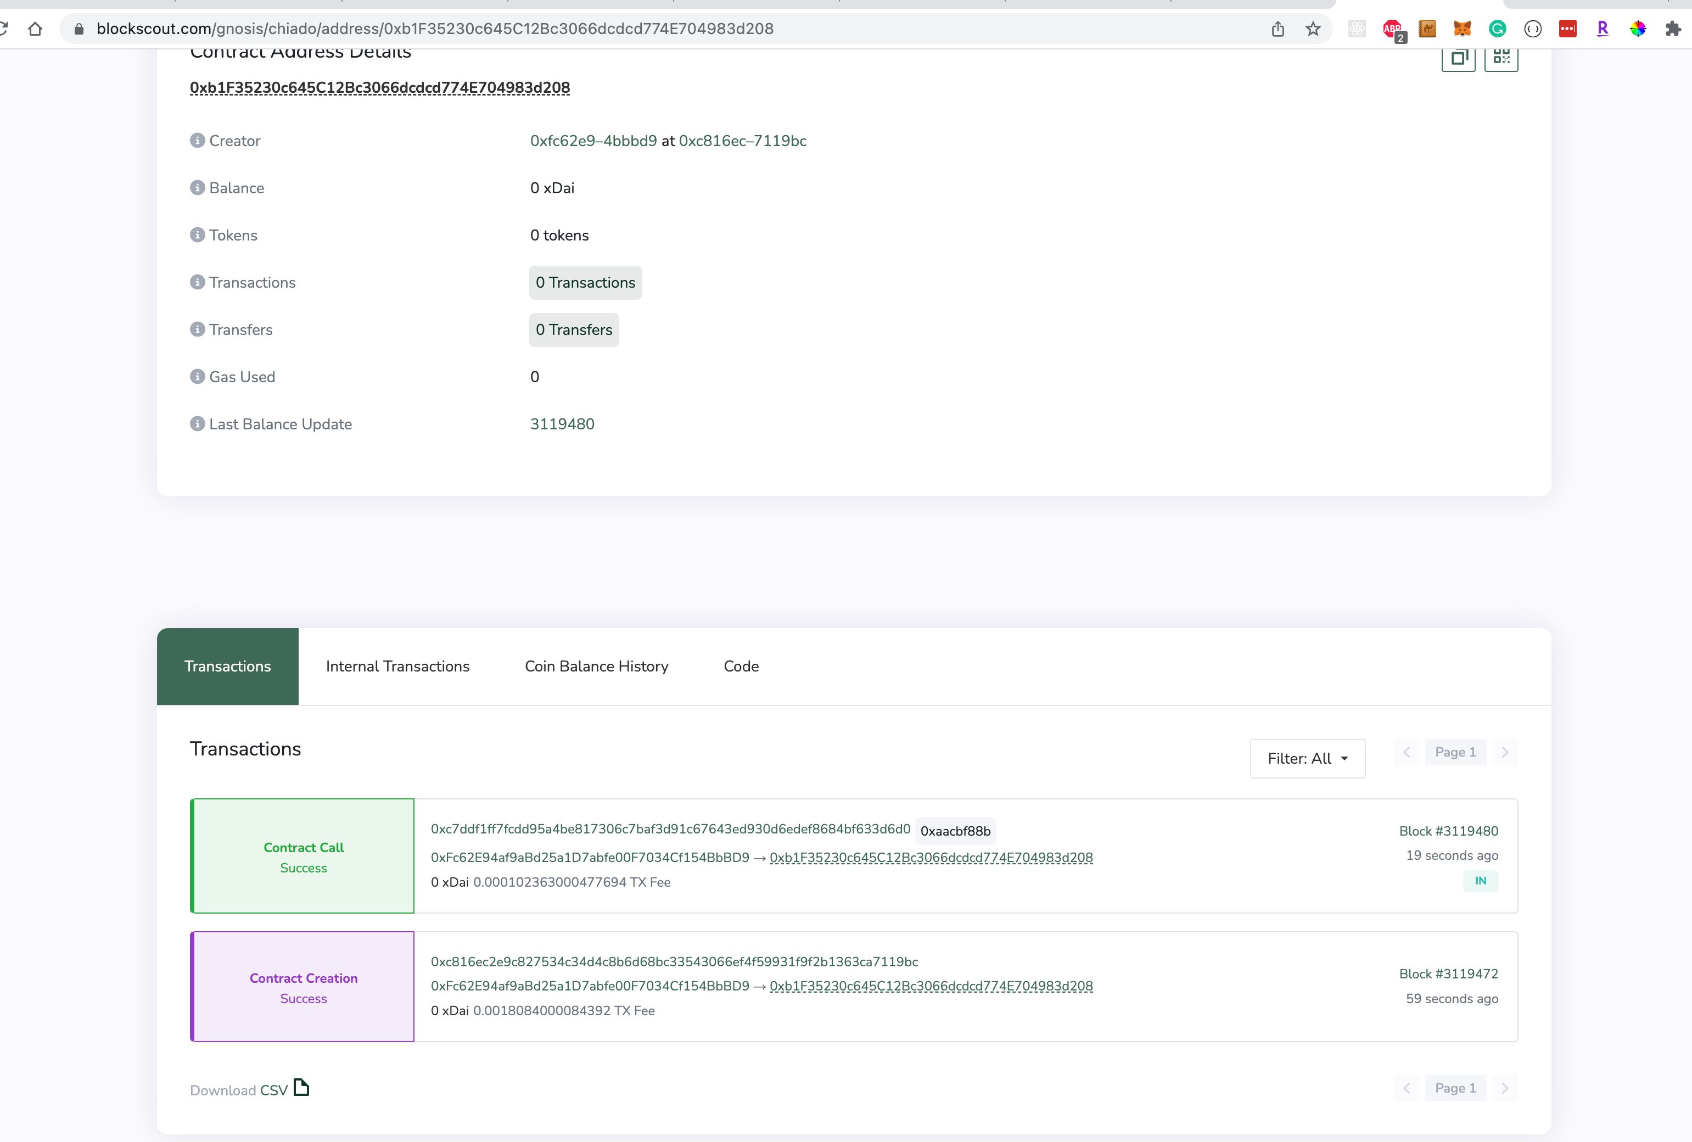This screenshot has width=1692, height=1142.
Task: Open block 3119480 from Last Balance Update
Action: (562, 424)
